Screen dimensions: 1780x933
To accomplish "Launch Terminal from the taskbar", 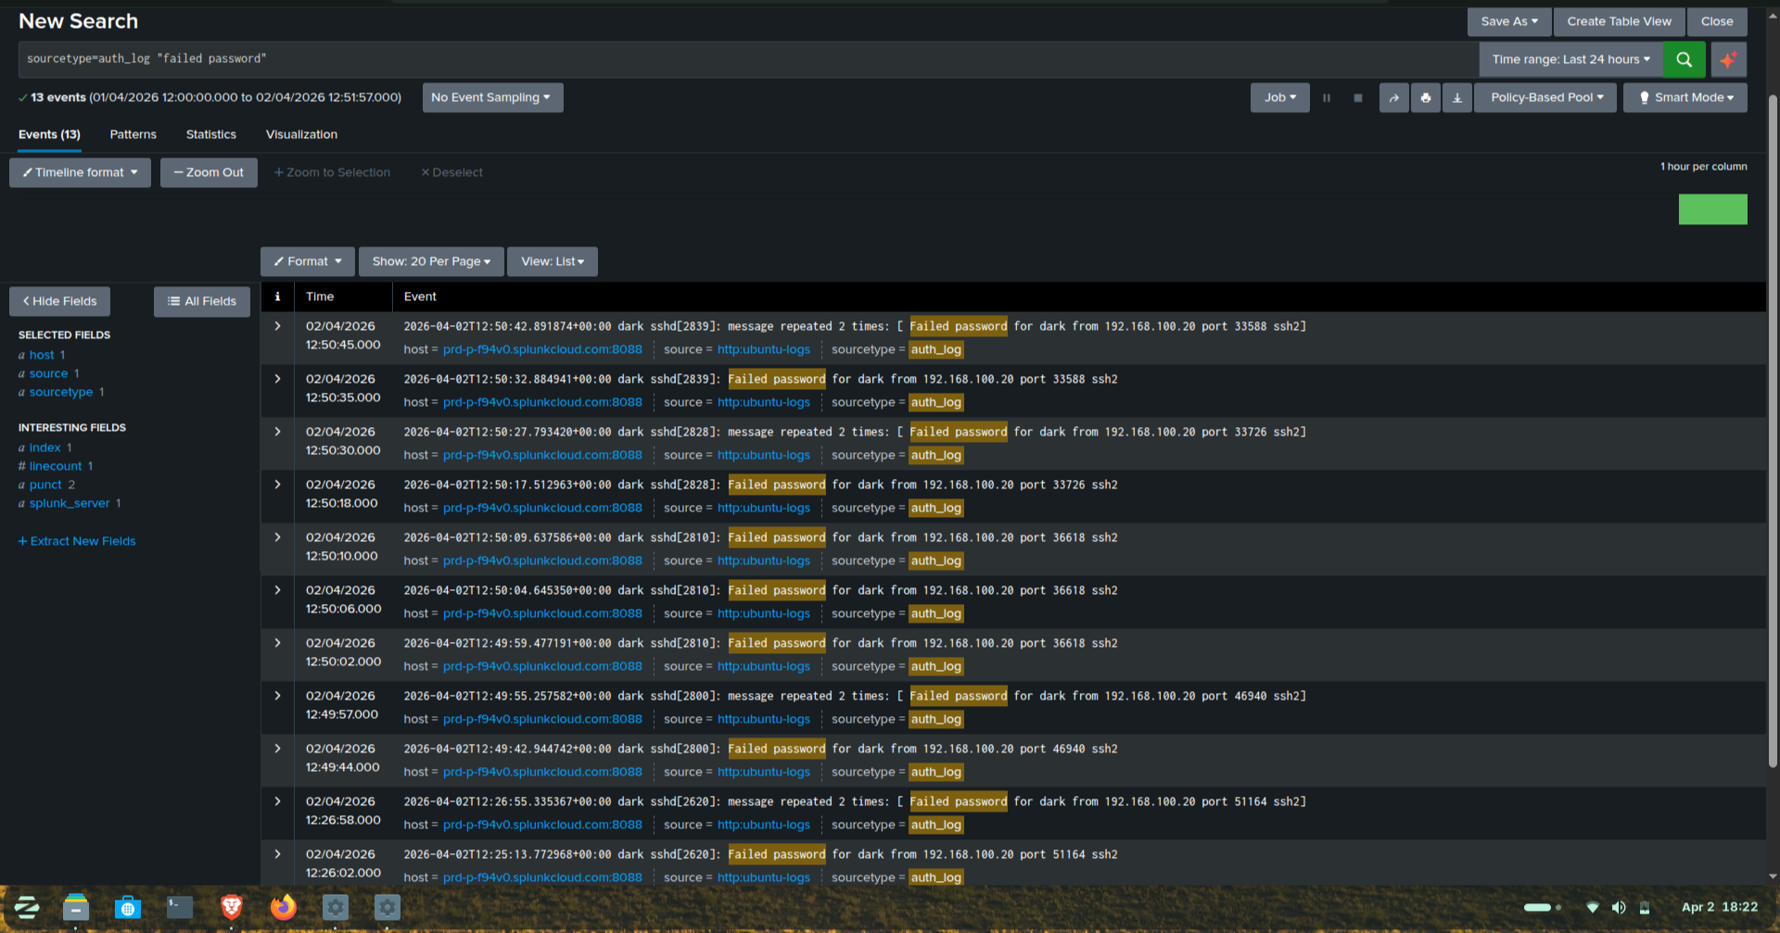I will point(180,907).
